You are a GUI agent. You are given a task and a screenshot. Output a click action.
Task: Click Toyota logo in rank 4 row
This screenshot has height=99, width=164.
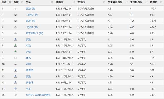pos(15,27)
